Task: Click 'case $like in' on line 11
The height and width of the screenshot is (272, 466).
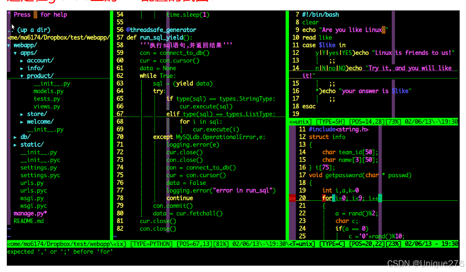Action: (324, 45)
